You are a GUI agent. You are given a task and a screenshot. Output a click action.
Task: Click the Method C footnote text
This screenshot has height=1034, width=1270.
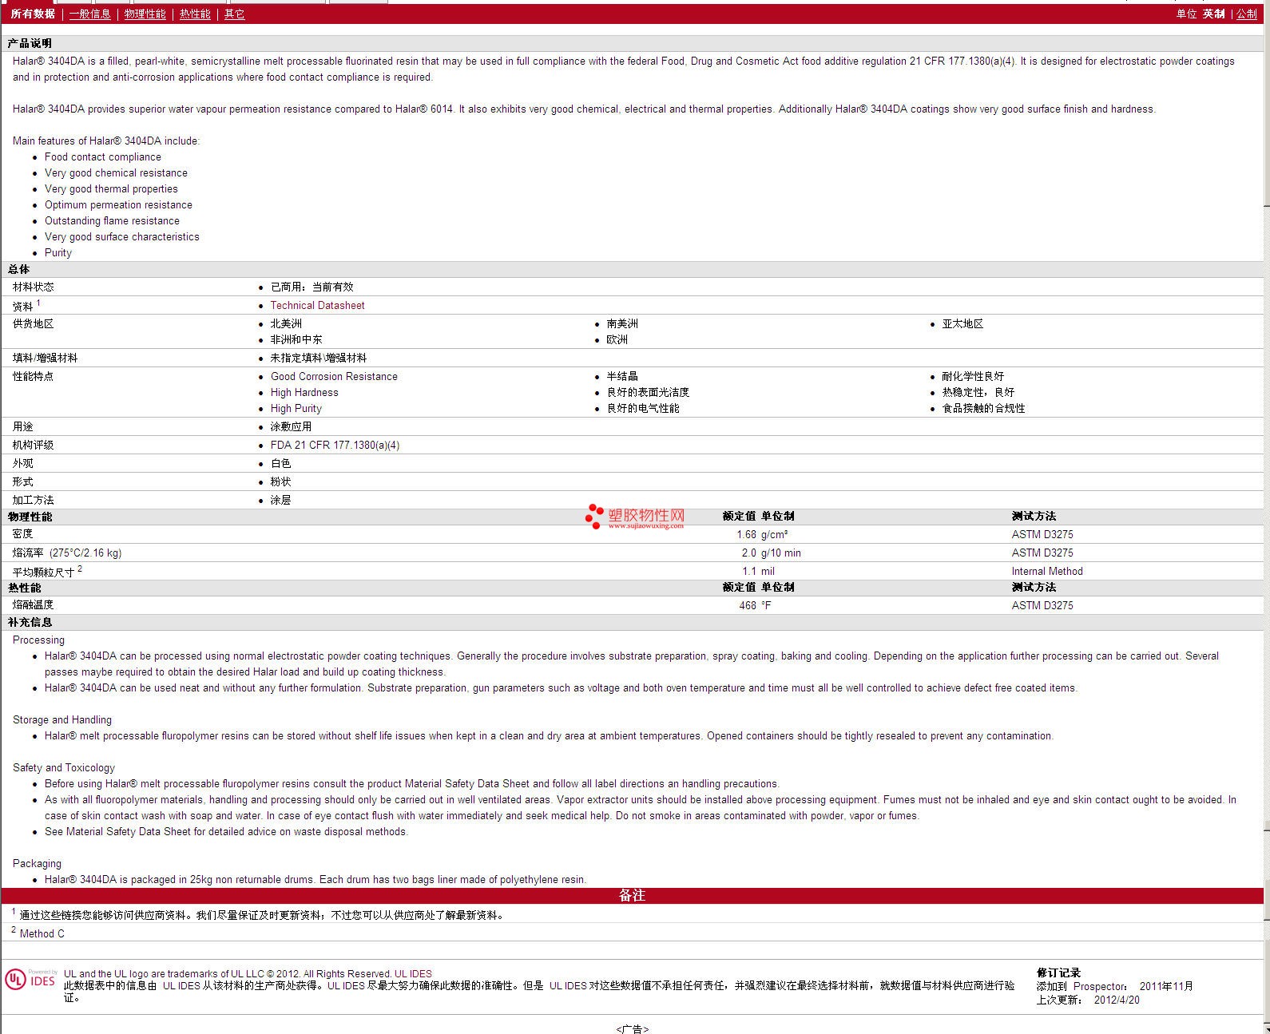(42, 933)
